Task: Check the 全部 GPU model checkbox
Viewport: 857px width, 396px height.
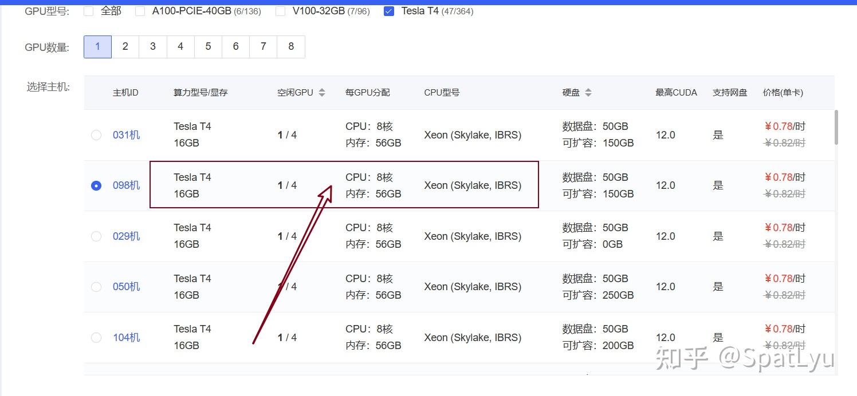Action: point(88,11)
